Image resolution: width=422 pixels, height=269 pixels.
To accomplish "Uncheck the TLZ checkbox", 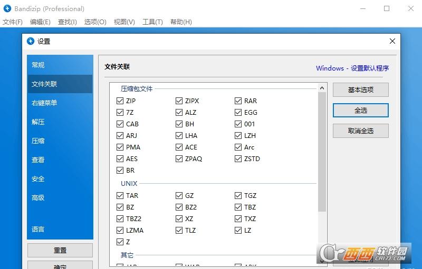I will 179,231.
